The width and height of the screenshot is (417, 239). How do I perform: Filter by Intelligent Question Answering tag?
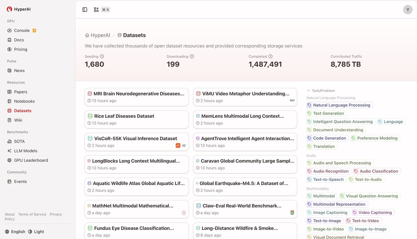click(341, 122)
